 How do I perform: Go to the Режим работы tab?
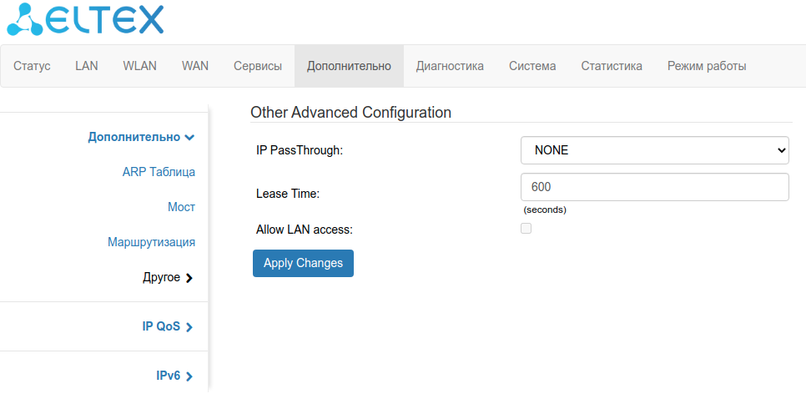coord(707,66)
